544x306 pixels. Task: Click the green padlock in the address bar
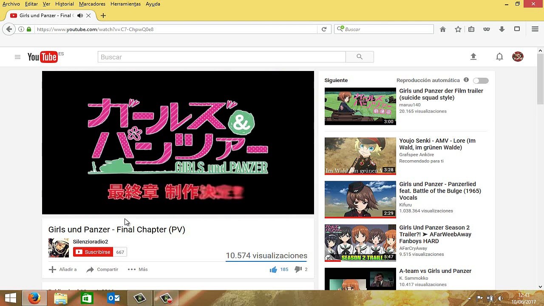(29, 29)
